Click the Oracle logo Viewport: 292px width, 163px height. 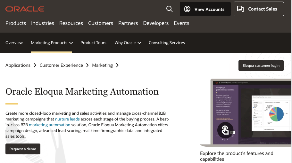click(25, 9)
